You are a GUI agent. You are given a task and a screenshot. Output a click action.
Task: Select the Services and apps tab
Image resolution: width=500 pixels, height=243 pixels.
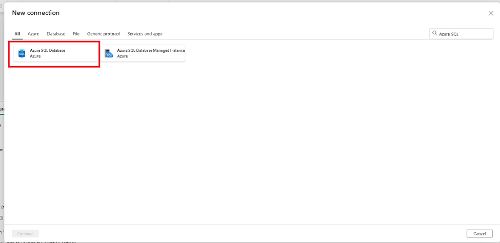(x=145, y=34)
